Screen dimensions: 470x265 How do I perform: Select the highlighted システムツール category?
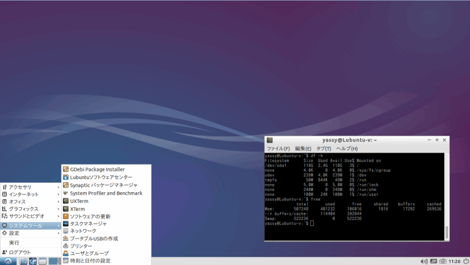[x=31, y=225]
